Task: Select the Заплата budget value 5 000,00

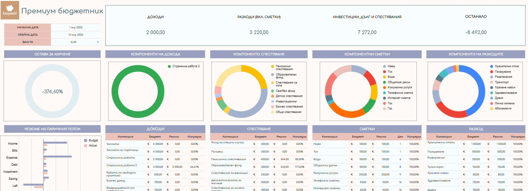Action: point(158,144)
